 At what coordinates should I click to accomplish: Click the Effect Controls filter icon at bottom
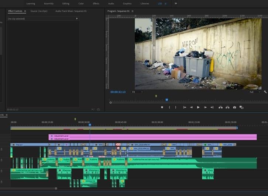pyautogui.click(x=93, y=109)
